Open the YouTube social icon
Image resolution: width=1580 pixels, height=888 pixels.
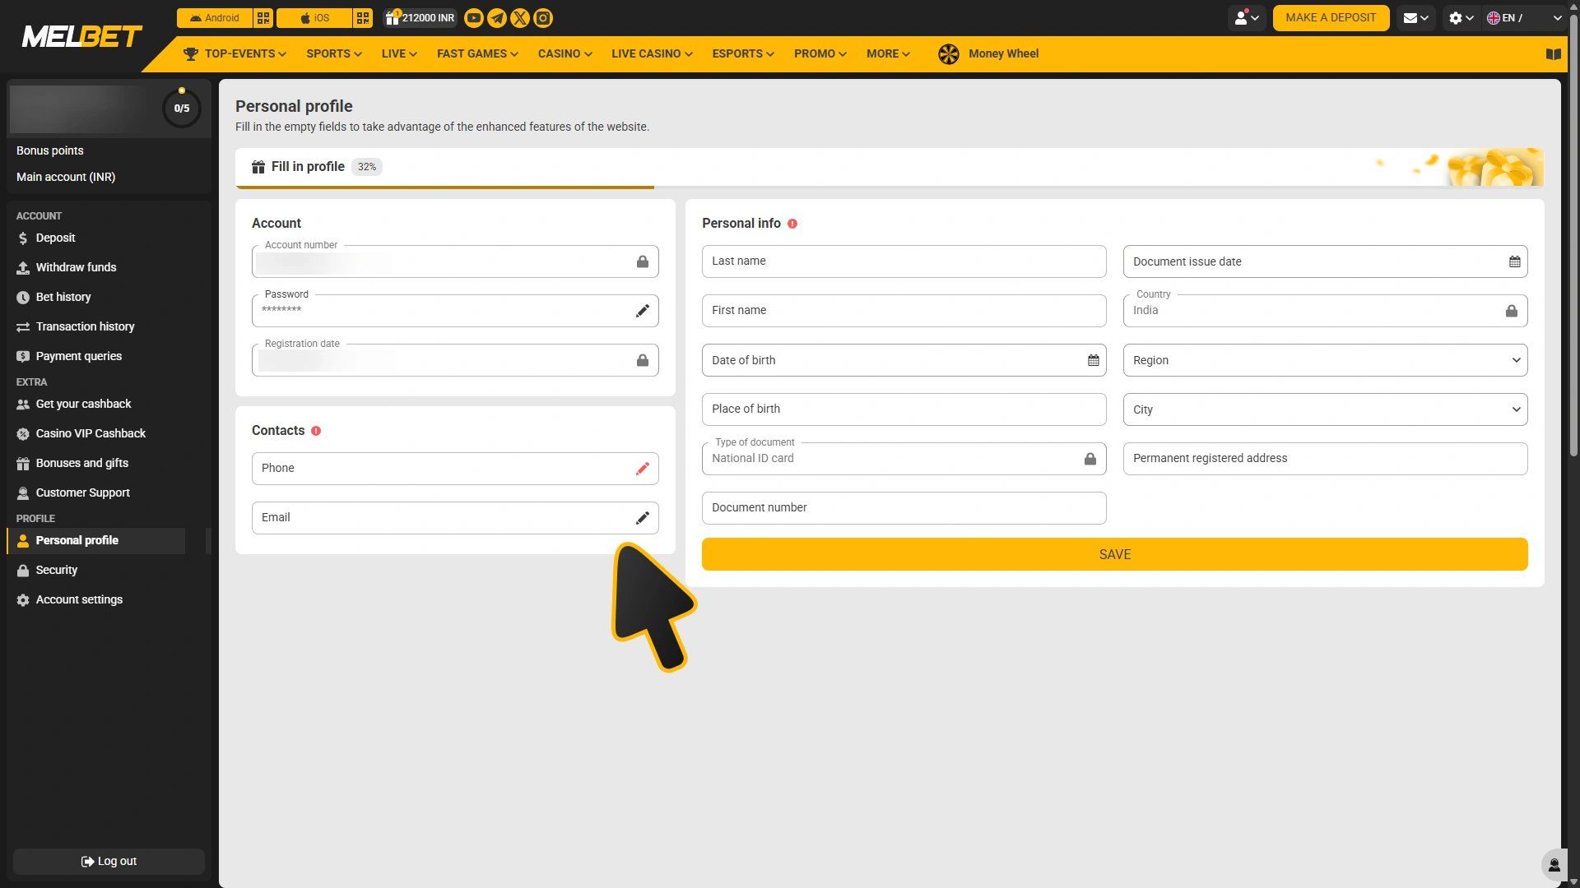[x=474, y=18]
